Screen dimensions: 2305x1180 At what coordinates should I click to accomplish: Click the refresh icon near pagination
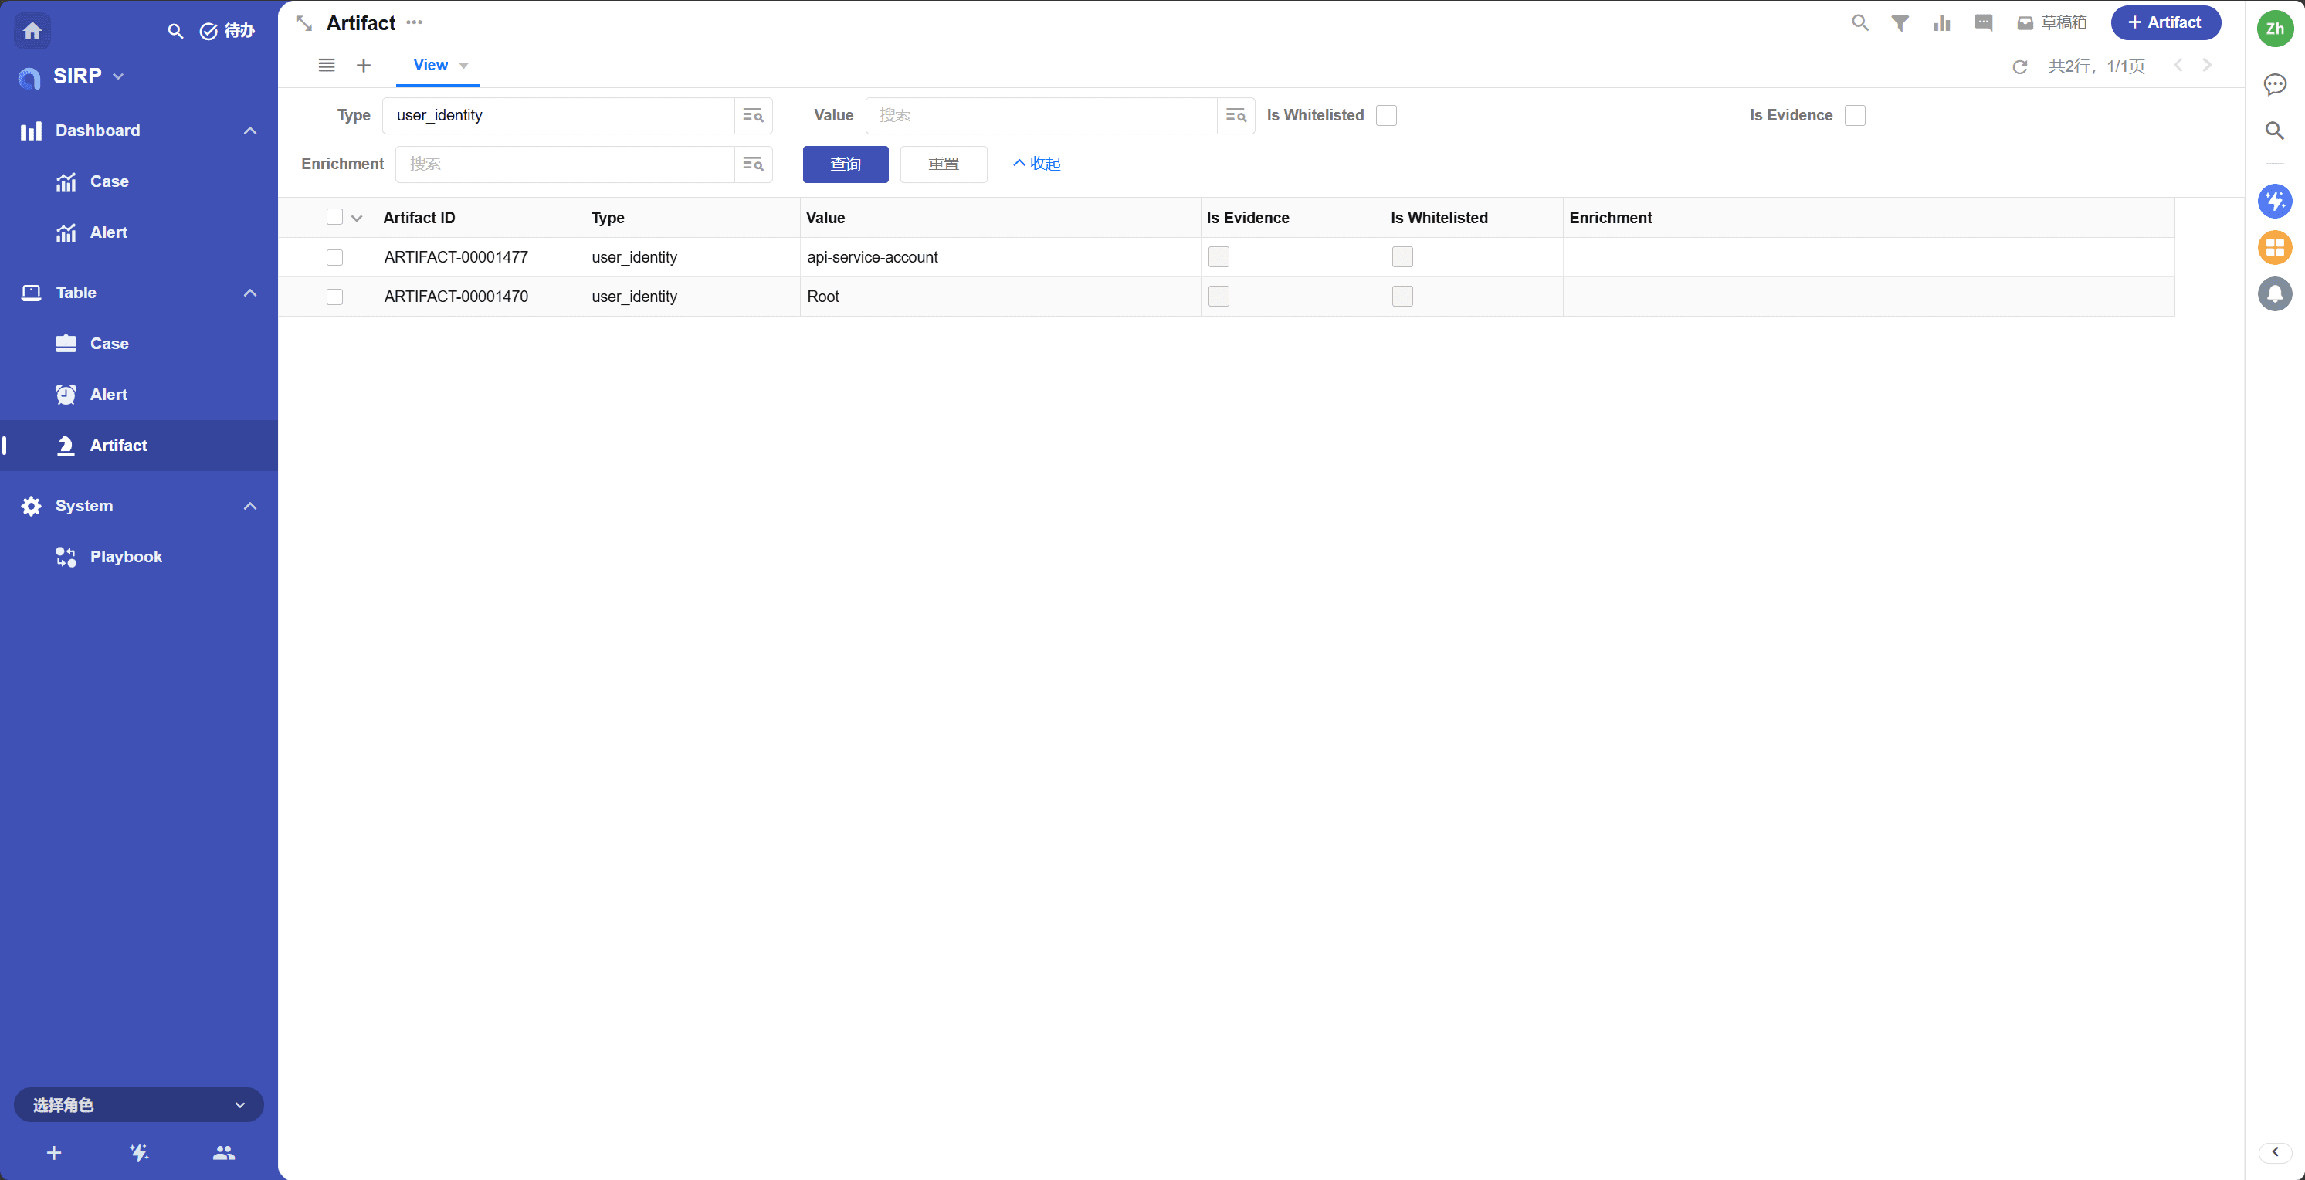2019,67
